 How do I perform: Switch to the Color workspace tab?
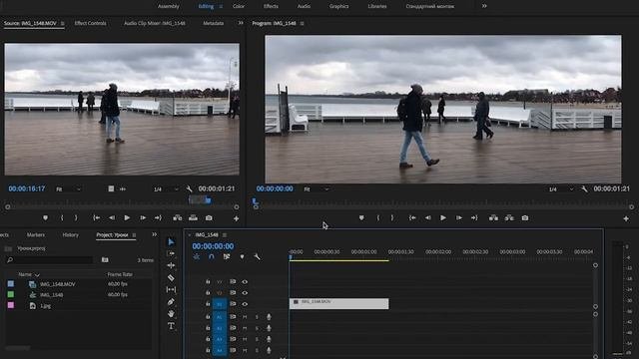239,6
